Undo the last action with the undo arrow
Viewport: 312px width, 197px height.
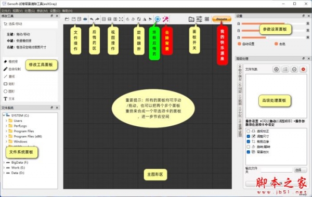coord(92,19)
